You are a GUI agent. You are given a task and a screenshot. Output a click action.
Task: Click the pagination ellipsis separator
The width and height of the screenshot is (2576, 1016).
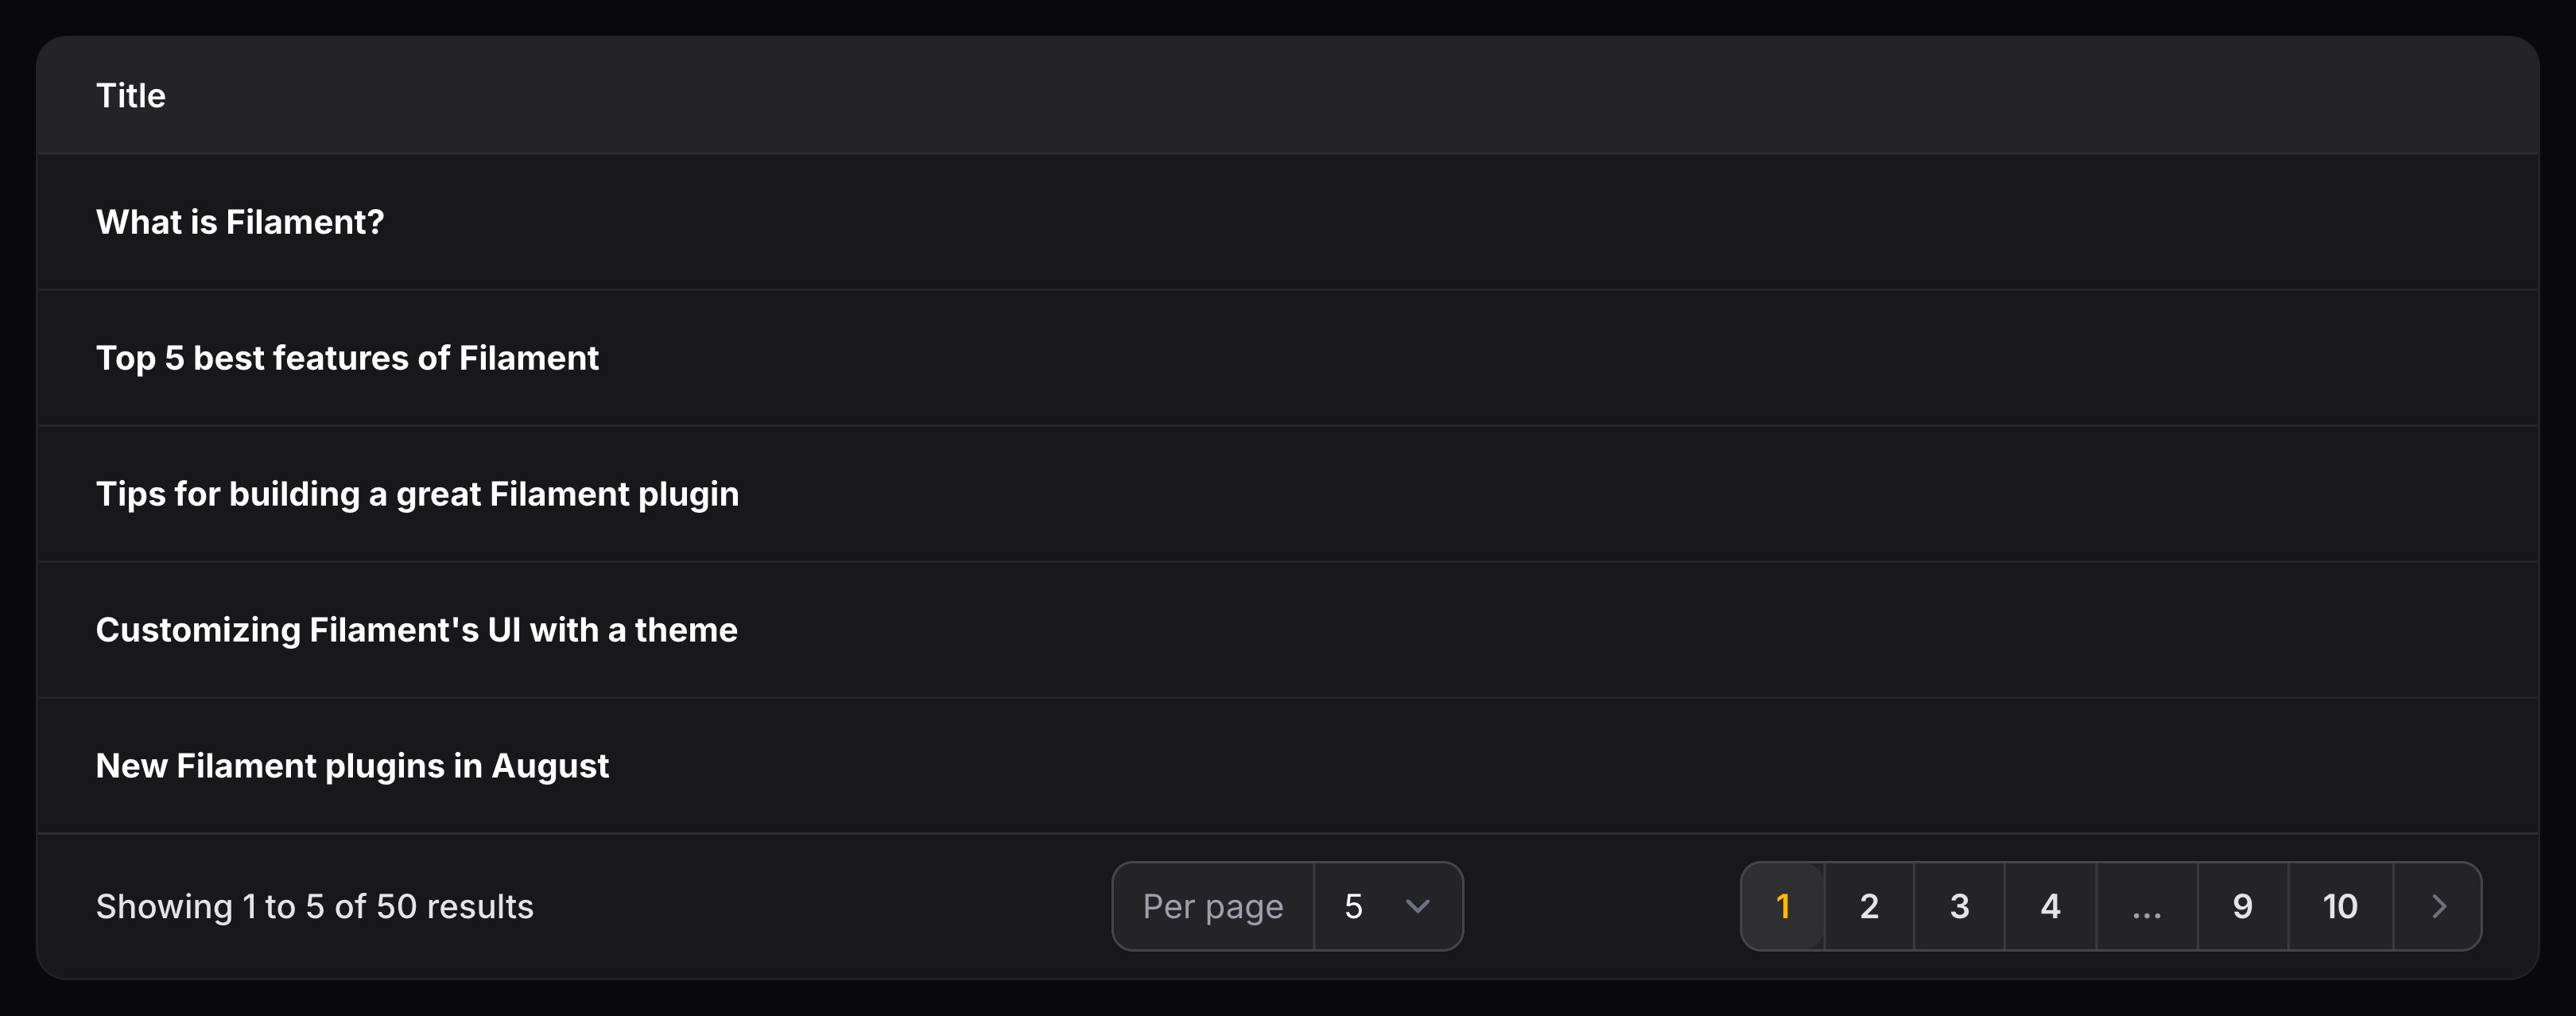[2146, 906]
